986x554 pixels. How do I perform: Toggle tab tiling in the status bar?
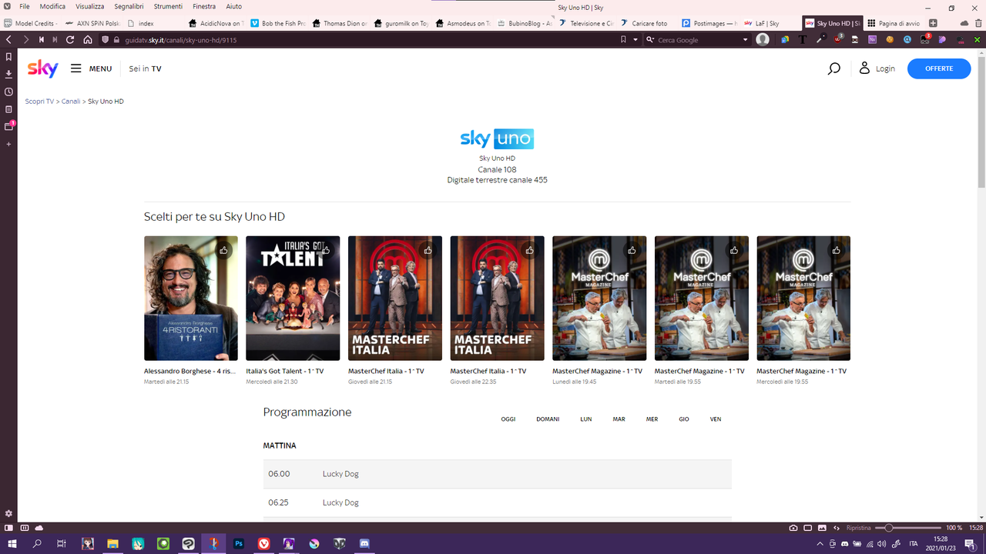[24, 528]
